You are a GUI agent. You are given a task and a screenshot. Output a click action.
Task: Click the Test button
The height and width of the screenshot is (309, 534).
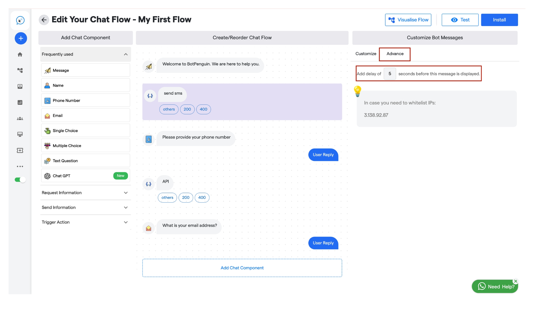pyautogui.click(x=460, y=20)
